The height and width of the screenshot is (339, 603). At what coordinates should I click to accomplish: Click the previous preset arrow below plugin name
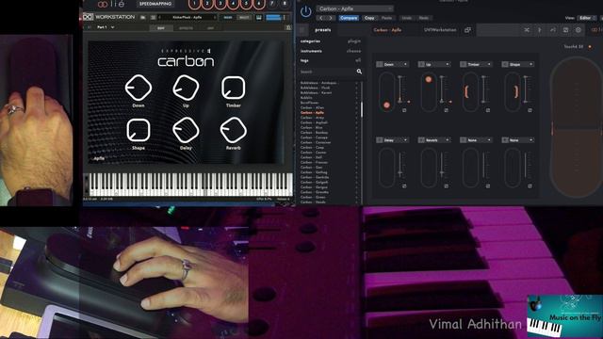(x=321, y=18)
